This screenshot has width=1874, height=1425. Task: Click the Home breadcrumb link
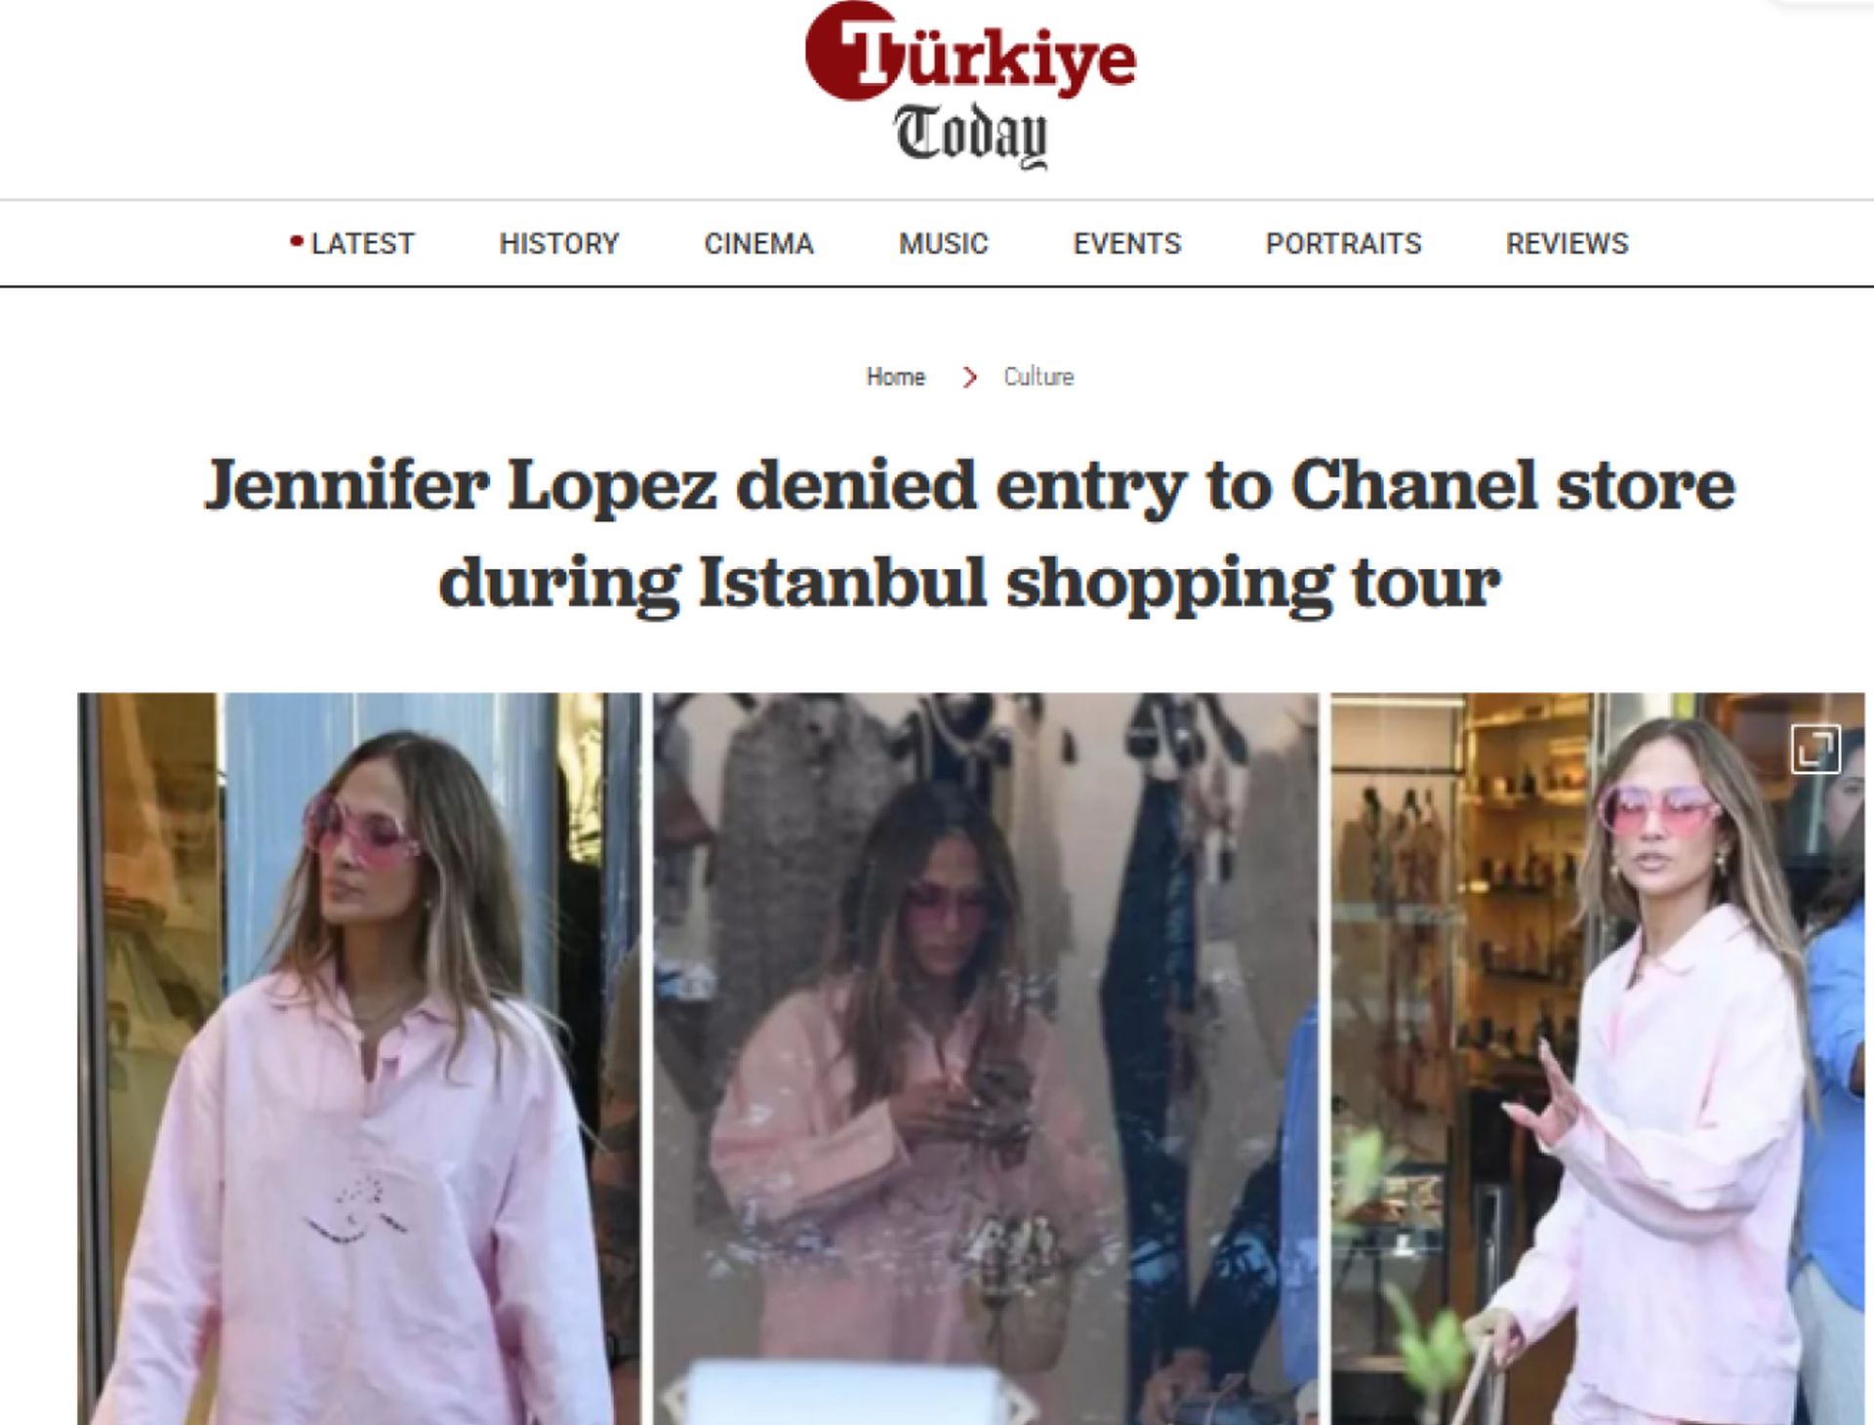pyautogui.click(x=895, y=377)
